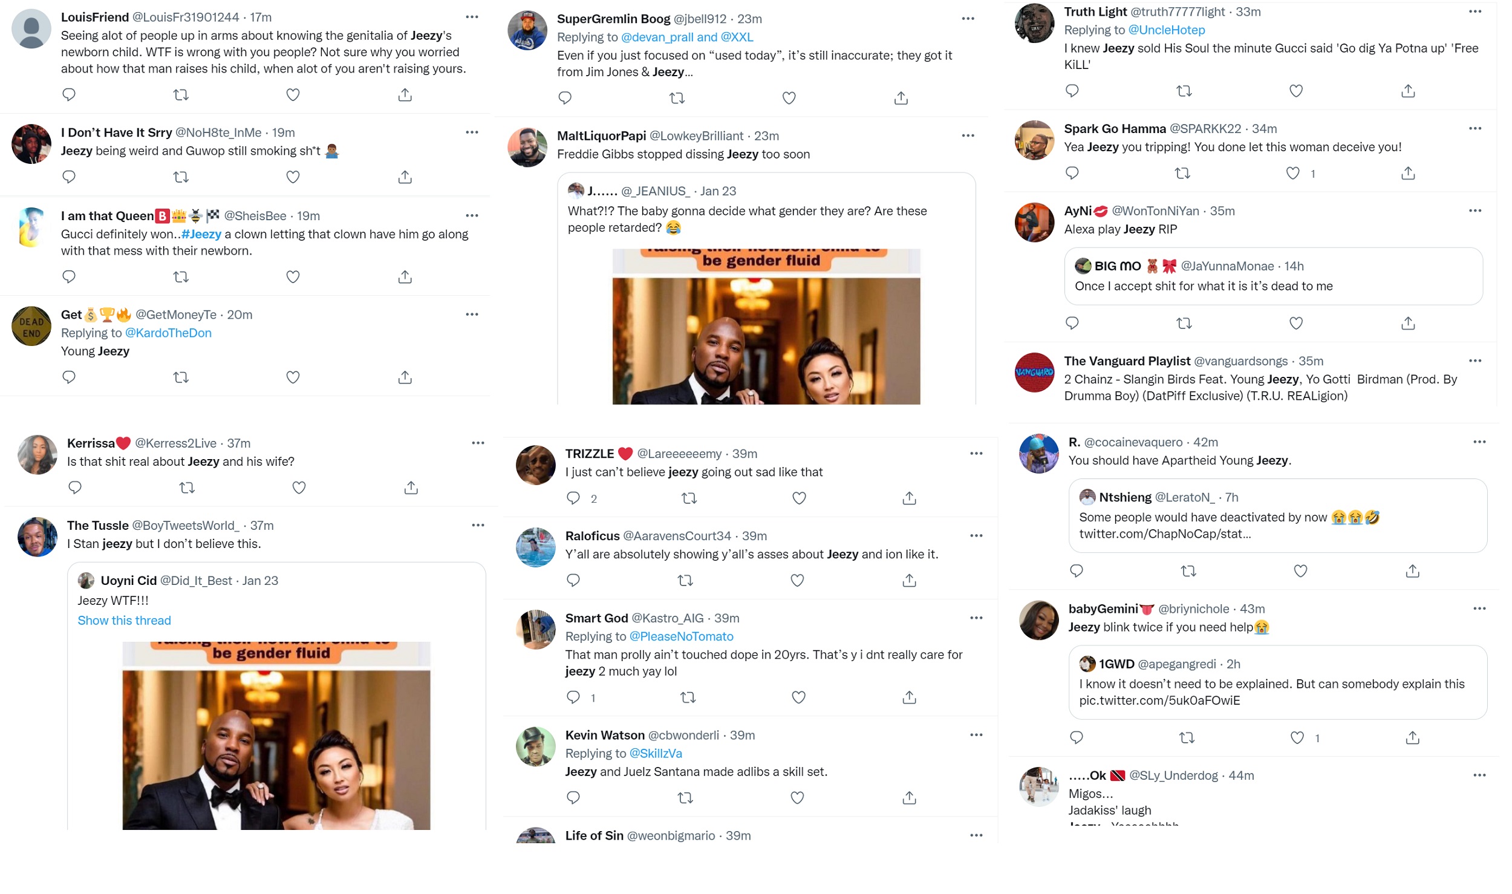Retweet AyNi's Alexa play Jeezy tweet
1512x894 pixels.
[1184, 323]
